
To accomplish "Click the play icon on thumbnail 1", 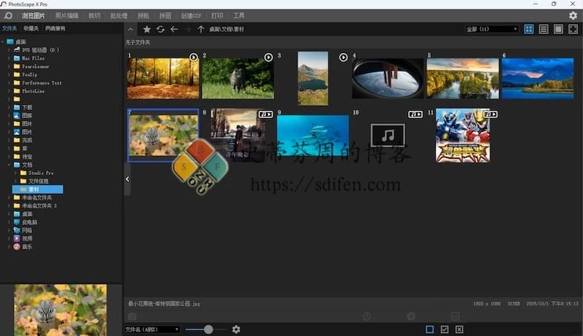I will click(x=193, y=58).
